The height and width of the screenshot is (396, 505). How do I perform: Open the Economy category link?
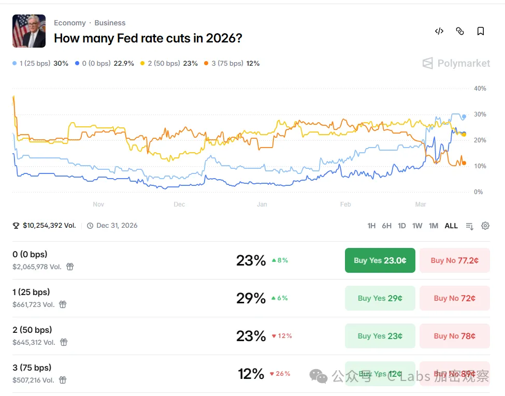coord(70,23)
